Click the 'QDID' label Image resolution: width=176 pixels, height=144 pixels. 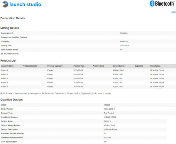click(3, 105)
